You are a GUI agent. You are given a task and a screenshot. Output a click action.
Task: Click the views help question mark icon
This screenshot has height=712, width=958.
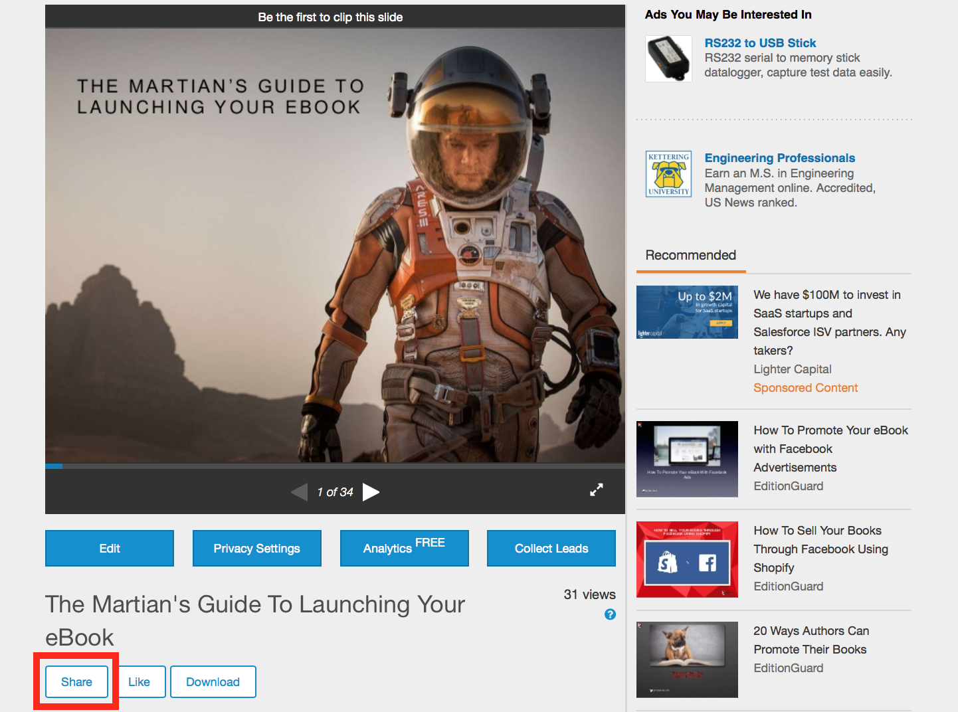610,614
